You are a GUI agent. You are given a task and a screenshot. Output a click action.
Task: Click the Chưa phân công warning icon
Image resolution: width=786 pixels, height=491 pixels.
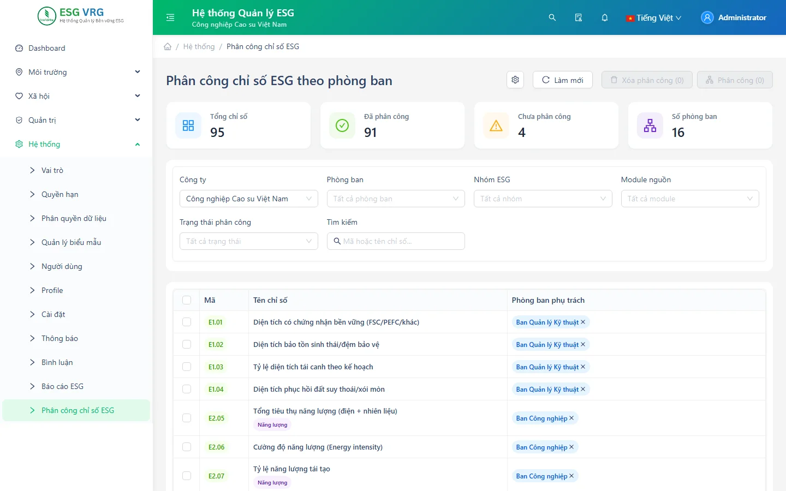(x=496, y=125)
